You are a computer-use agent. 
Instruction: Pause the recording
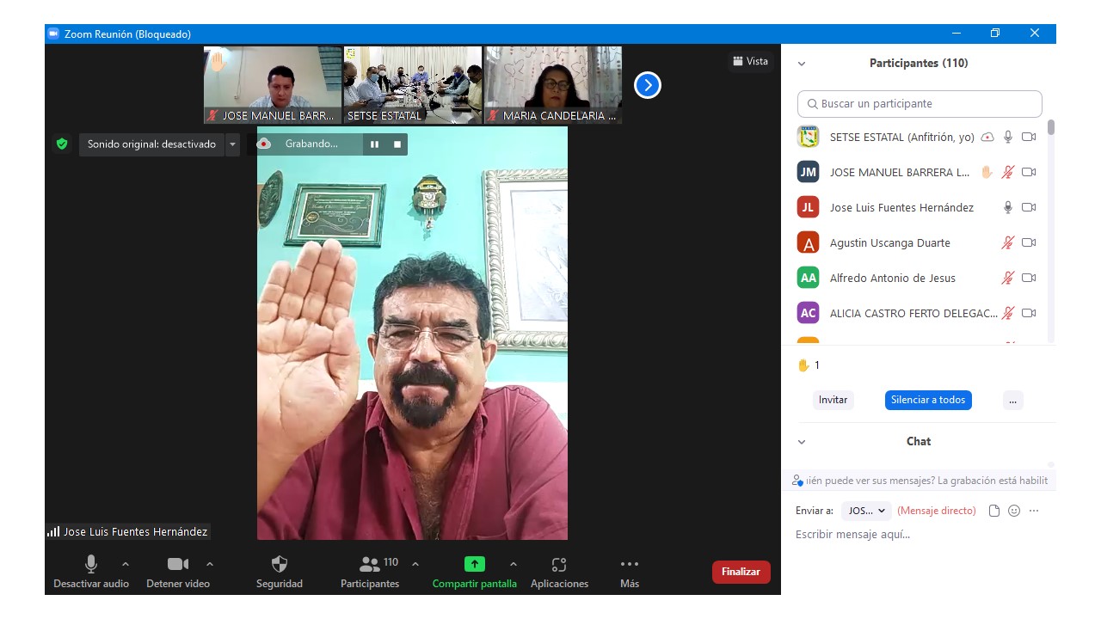(374, 144)
